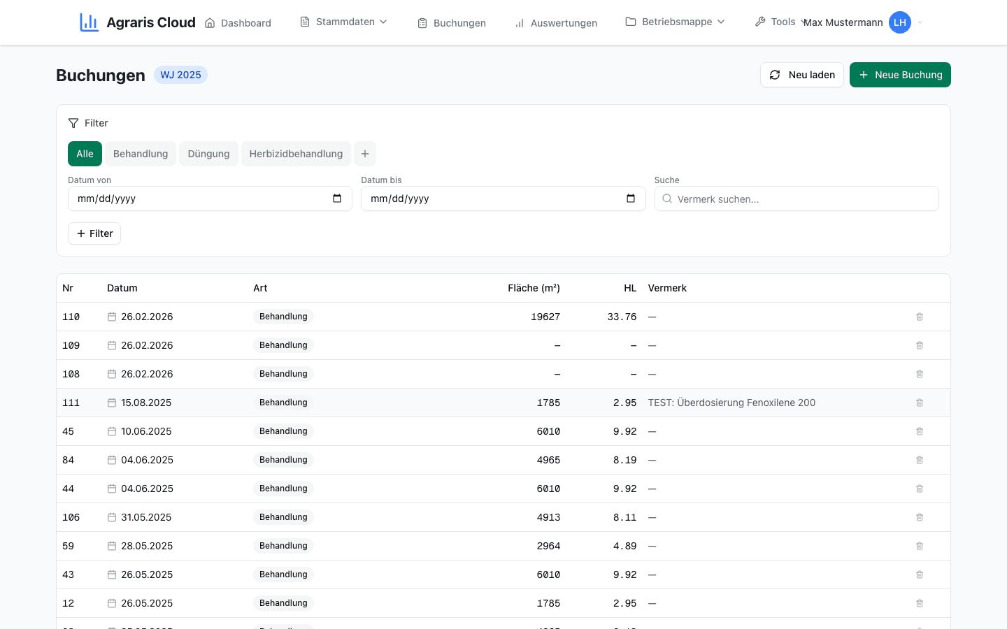Click HL value 33.76
This screenshot has height=629, width=1007.
coord(622,317)
